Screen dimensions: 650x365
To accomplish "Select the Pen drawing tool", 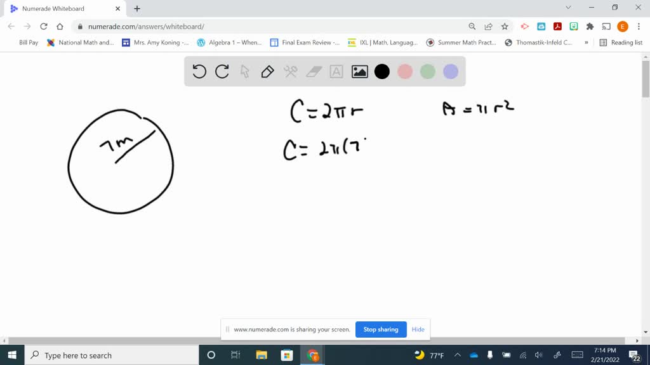I will pos(267,72).
